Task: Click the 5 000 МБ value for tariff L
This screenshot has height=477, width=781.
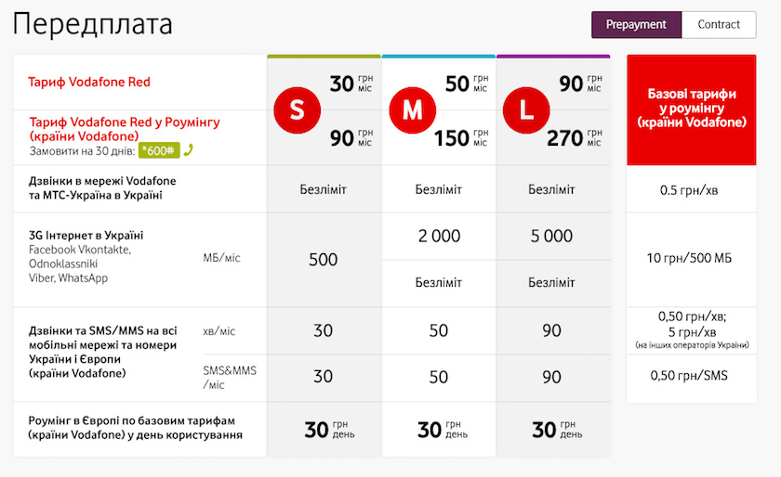Action: [x=552, y=236]
